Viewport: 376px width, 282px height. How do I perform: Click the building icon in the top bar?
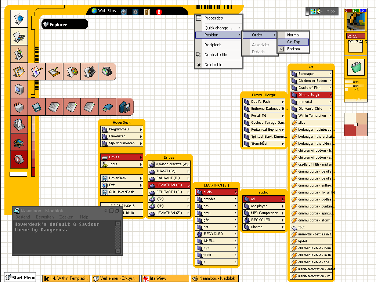click(x=147, y=12)
